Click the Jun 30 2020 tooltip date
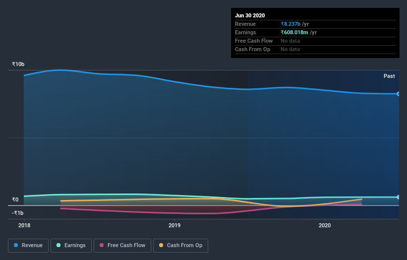Viewport: 407px width, 260px height. tap(250, 15)
